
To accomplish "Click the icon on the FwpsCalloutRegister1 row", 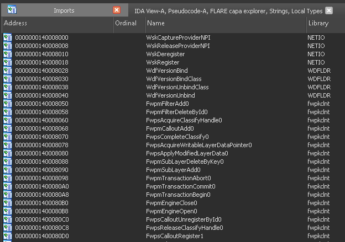I will click(7, 236).
